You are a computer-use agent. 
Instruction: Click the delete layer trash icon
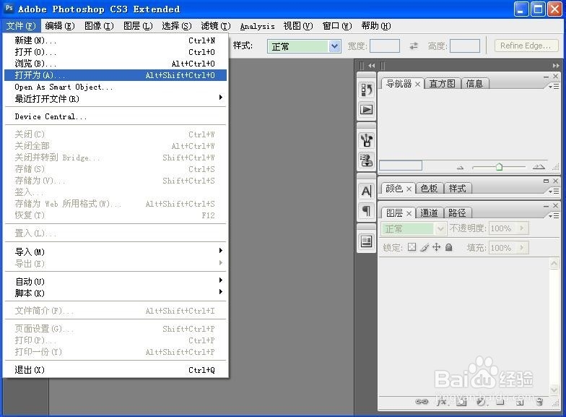tap(540, 401)
